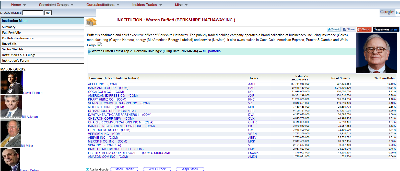Open the David Einhorn link
Image resolution: width=400 pixels, height=171 pixels.
point(33,93)
